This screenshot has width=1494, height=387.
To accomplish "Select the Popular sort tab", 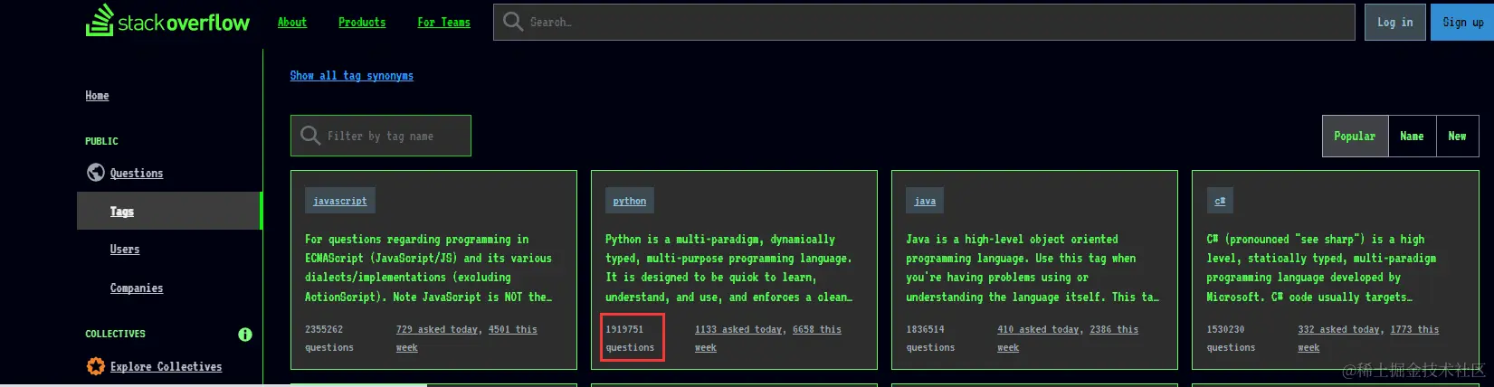I will coord(1355,136).
